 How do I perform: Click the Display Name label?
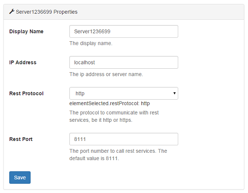[x=26, y=31]
